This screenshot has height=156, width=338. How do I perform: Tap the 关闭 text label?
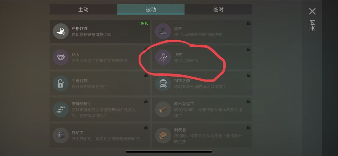(312, 25)
